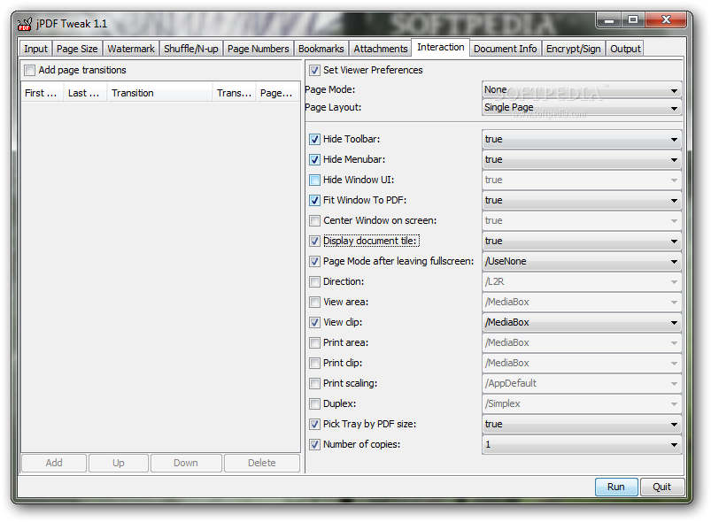This screenshot has height=522, width=711.
Task: Switch to the Encrypt/Sign tab
Action: (x=573, y=49)
